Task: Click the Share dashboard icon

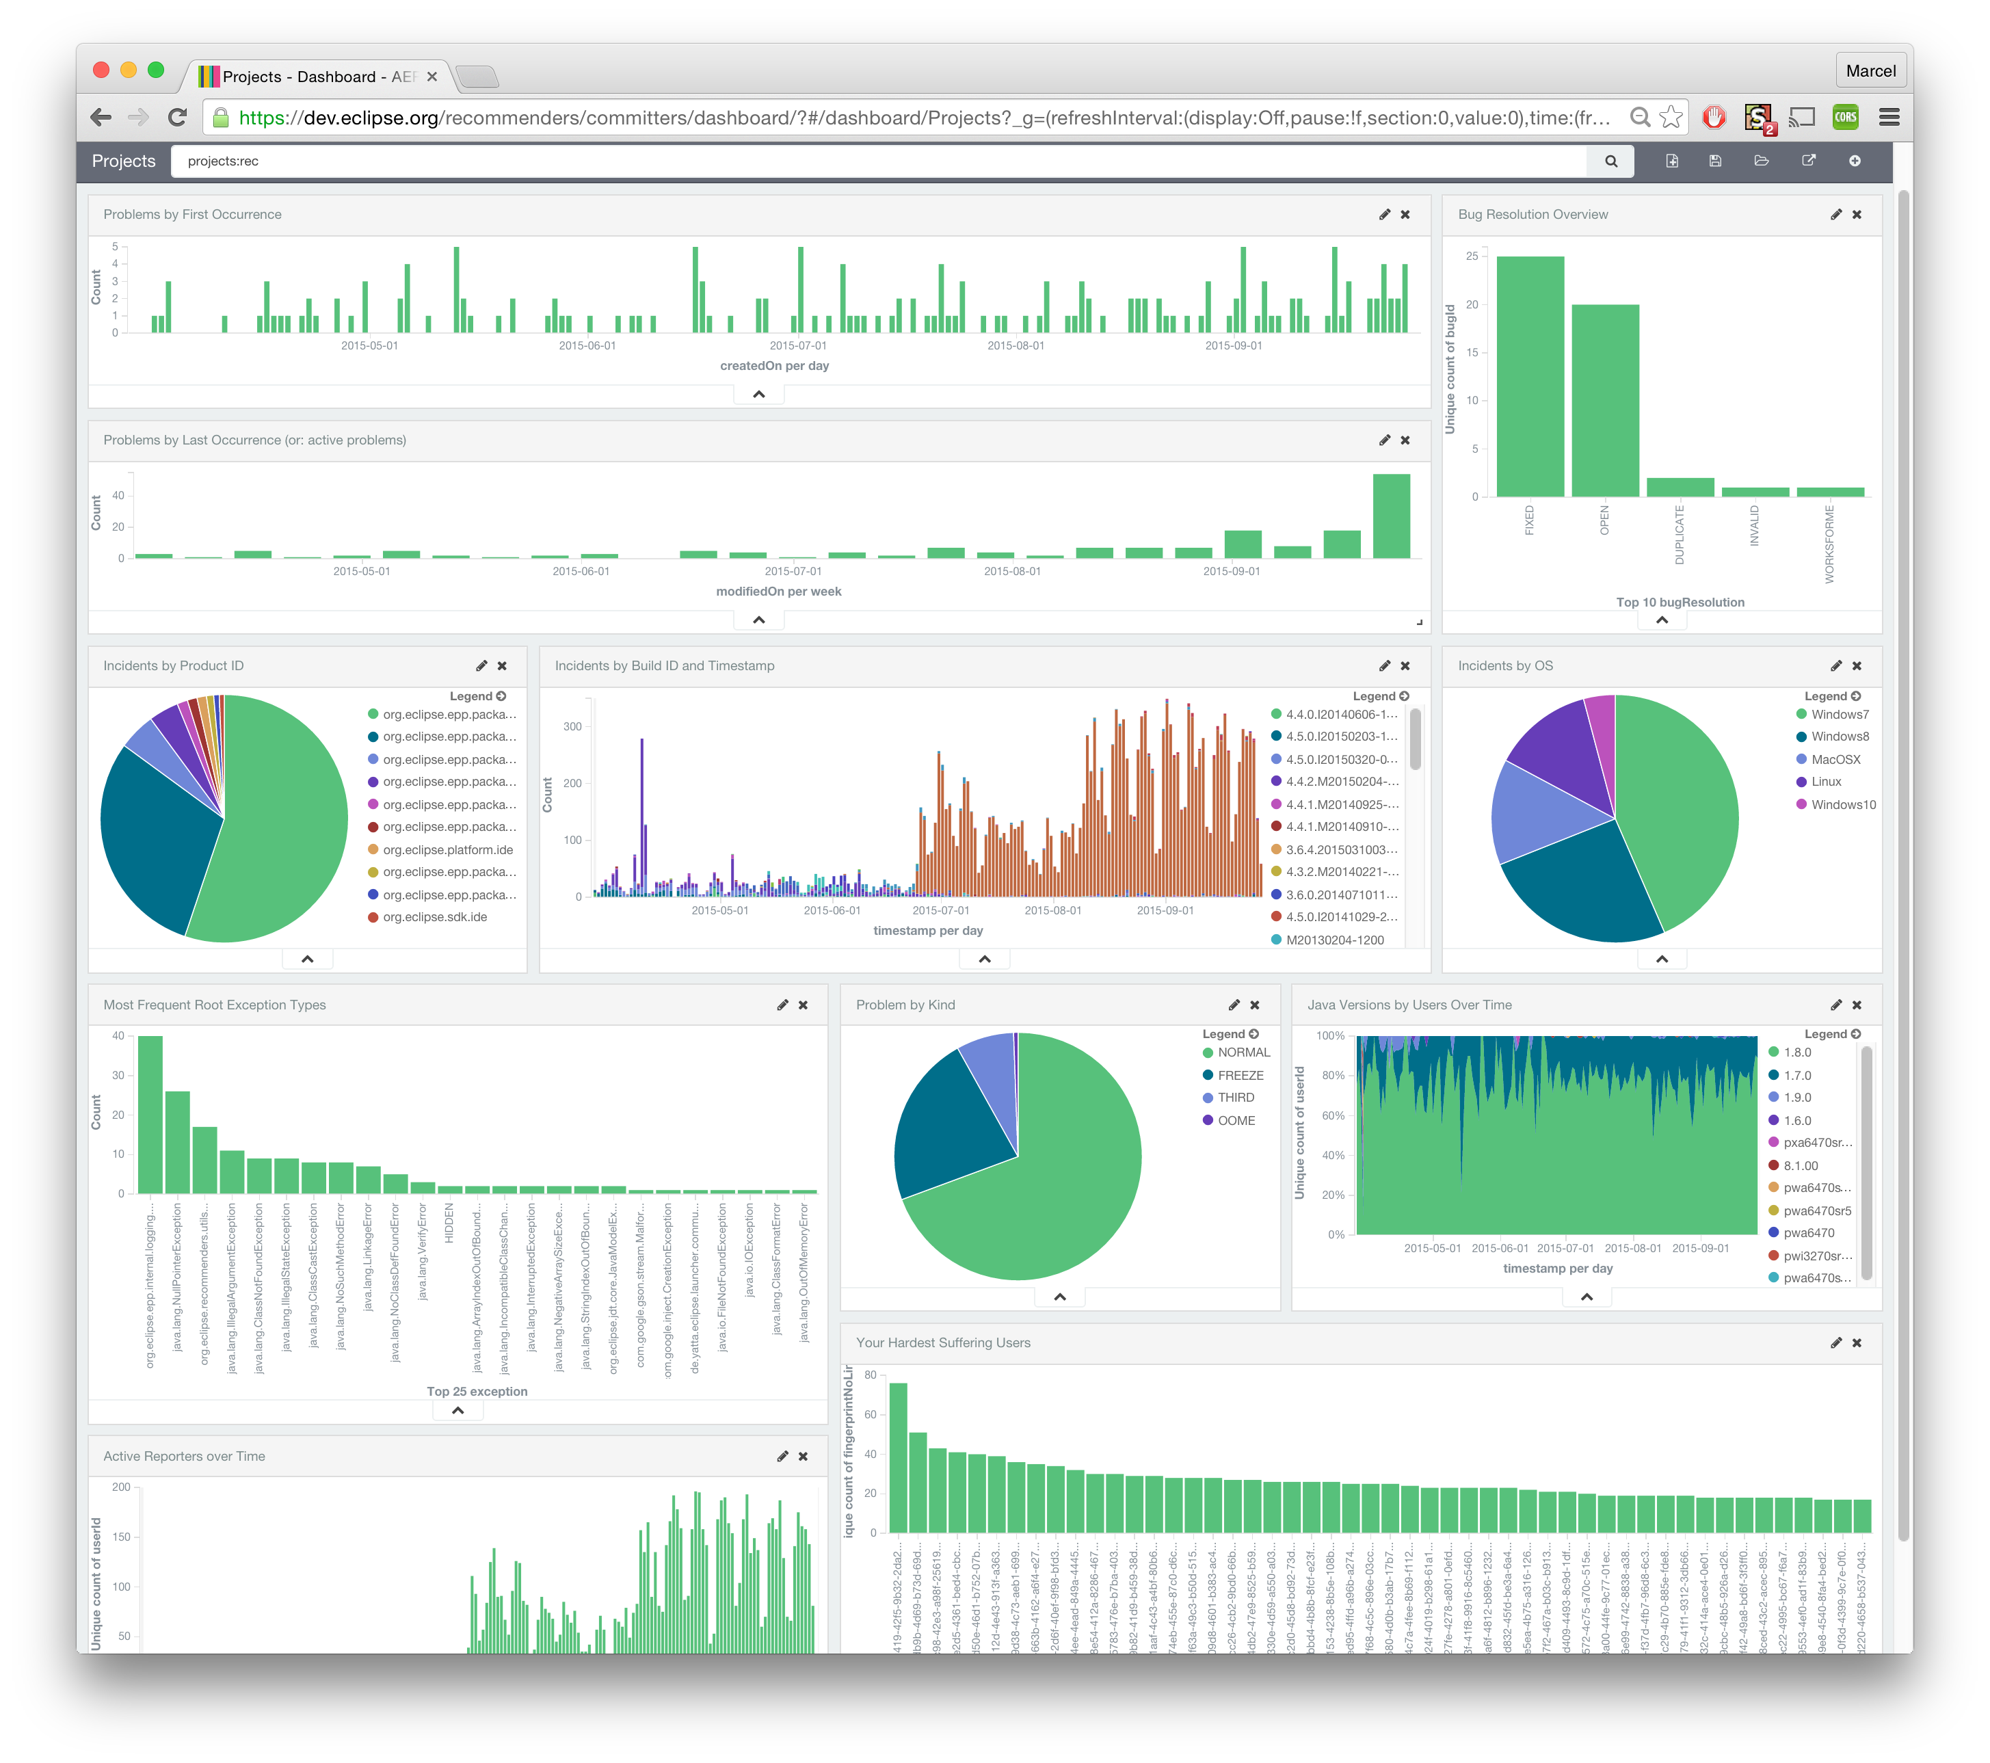Action: click(x=1808, y=161)
